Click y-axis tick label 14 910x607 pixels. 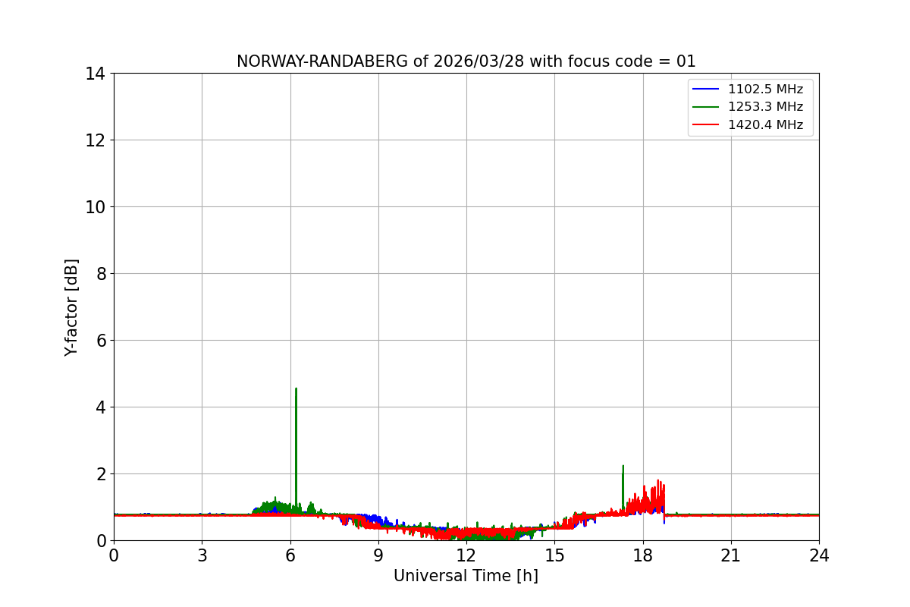tap(95, 74)
